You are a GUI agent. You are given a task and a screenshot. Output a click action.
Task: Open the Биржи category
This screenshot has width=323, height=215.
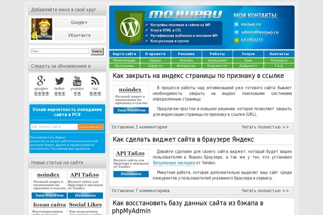point(156,61)
